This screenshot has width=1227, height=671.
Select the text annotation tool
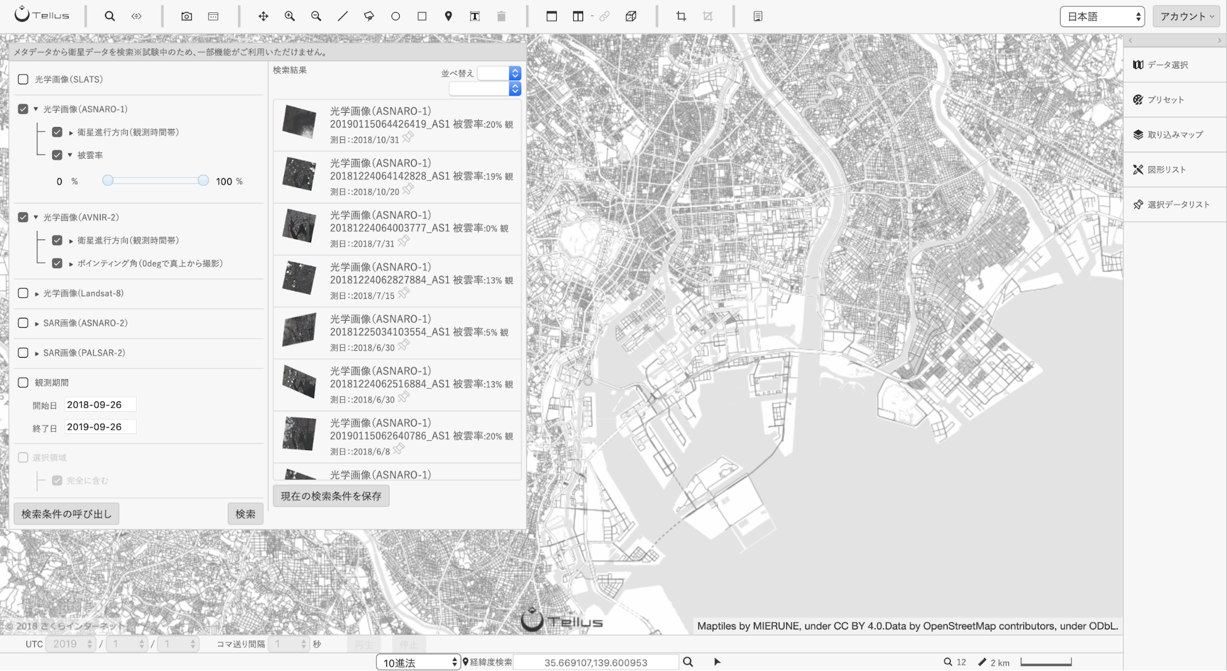(x=474, y=16)
